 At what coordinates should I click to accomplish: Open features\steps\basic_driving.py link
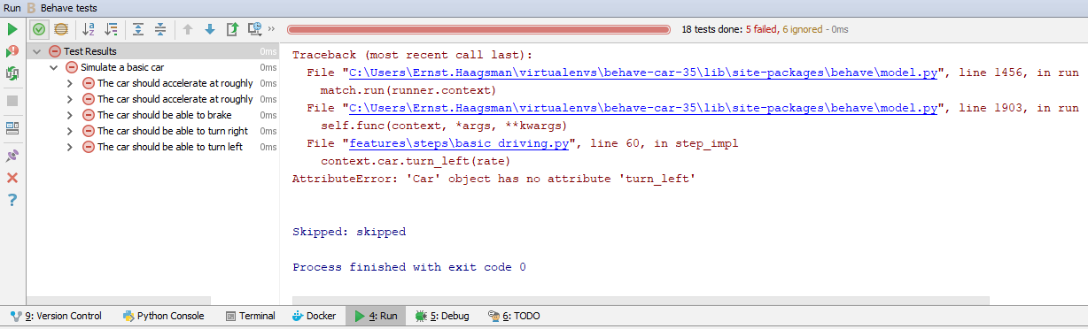pyautogui.click(x=459, y=143)
